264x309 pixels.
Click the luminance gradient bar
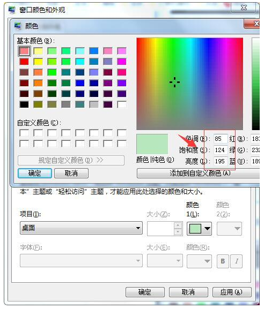click(256, 84)
